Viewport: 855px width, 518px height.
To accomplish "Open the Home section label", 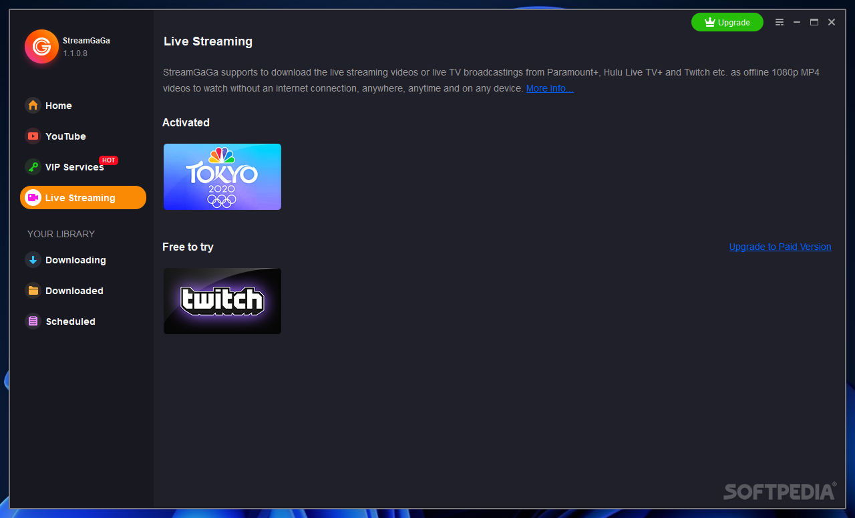I will click(59, 106).
